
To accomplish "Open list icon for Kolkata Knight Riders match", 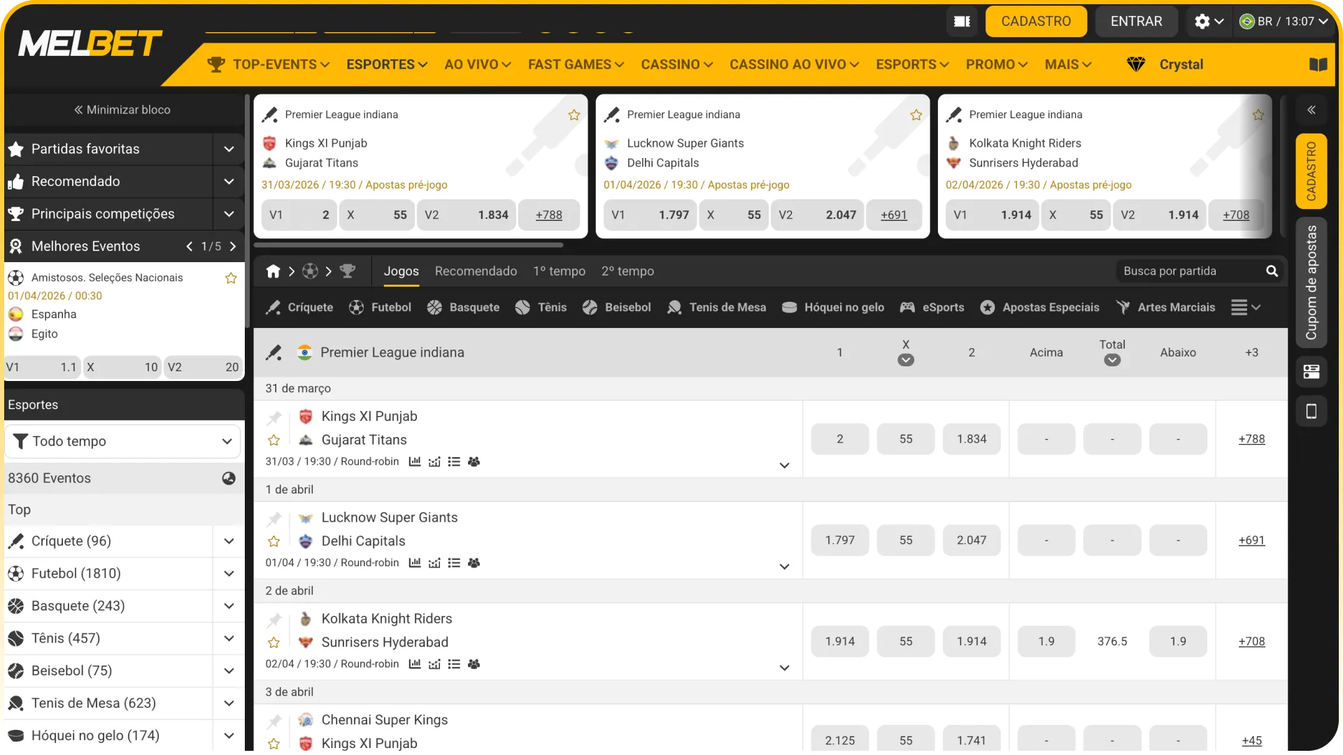I will pos(454,664).
